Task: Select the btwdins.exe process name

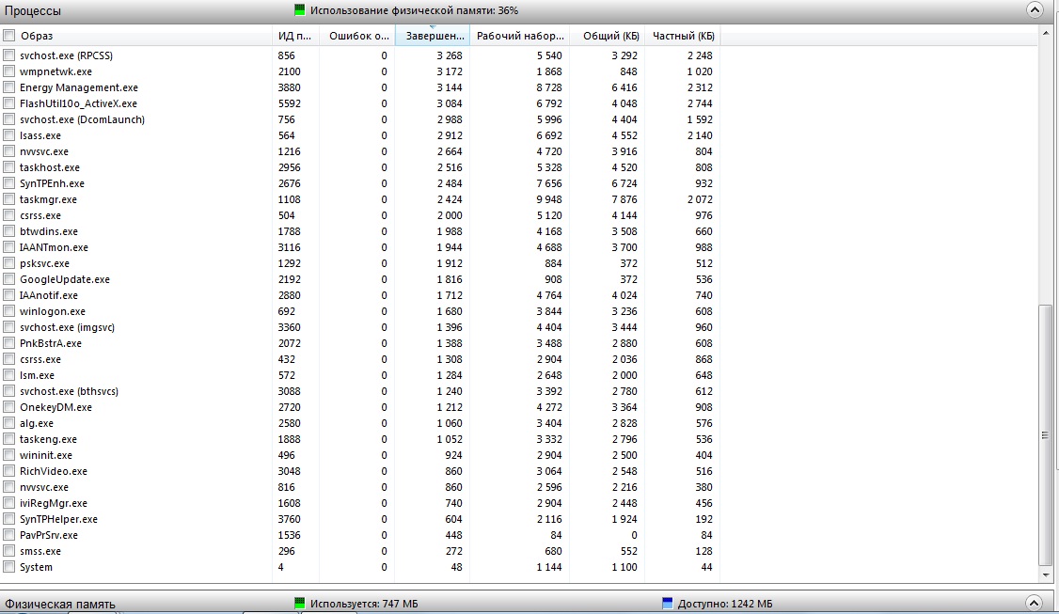Action: [x=49, y=231]
